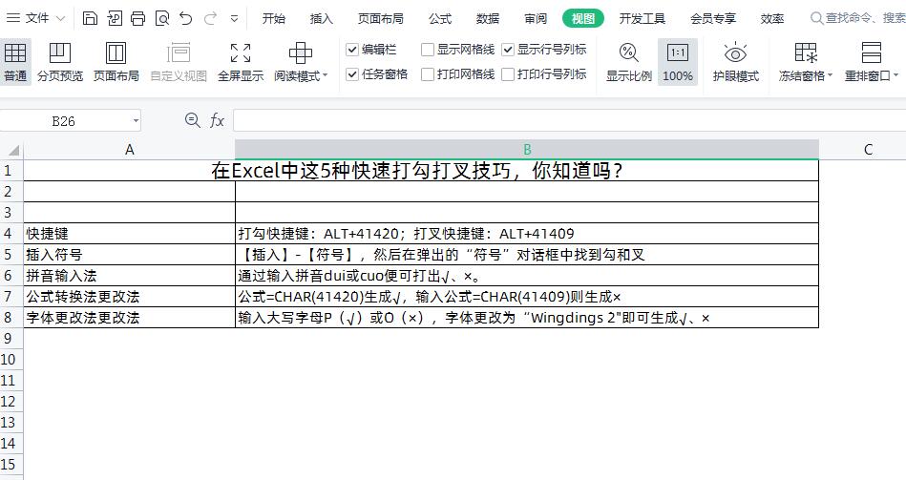Image resolution: width=906 pixels, height=480 pixels.
Task: Click cell mentioning Wingdings 2
Action: click(527, 317)
